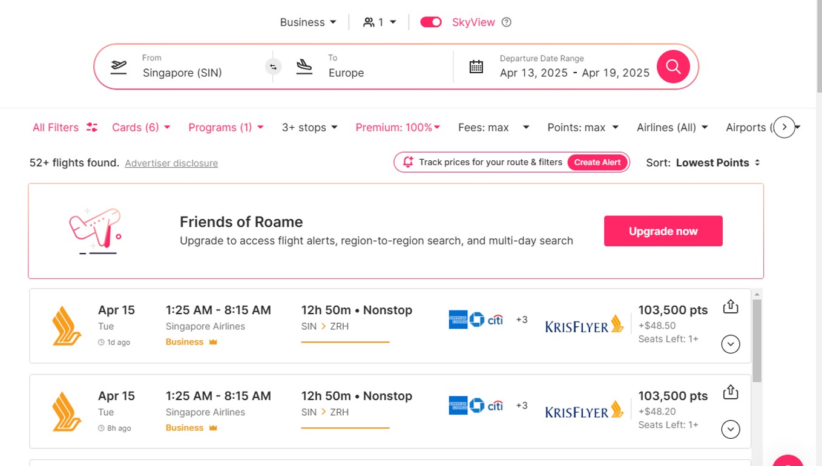Click American Express icon on 8h ago flight

(458, 405)
